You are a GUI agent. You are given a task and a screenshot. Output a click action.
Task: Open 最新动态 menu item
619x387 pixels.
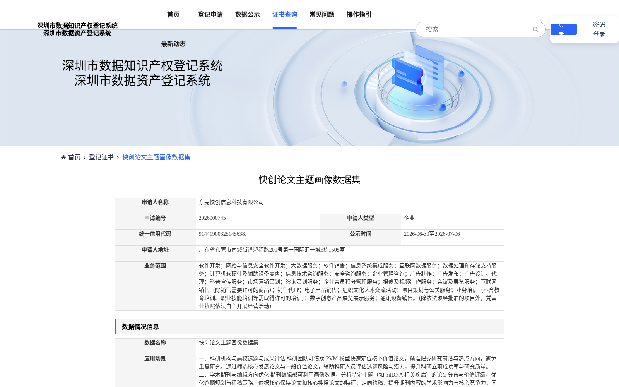(173, 44)
